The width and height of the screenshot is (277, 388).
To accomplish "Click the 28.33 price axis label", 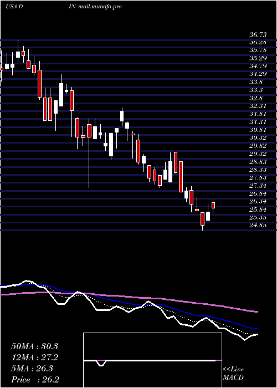I will pyautogui.click(x=258, y=170).
